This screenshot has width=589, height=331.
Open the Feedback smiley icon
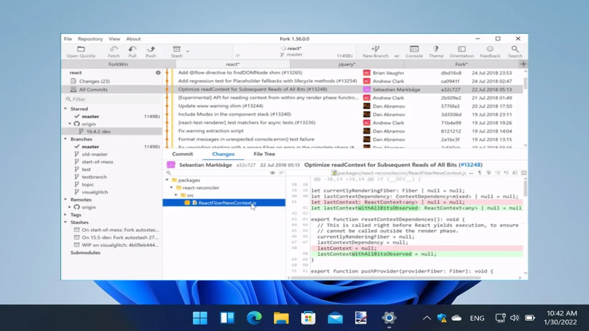coord(490,49)
